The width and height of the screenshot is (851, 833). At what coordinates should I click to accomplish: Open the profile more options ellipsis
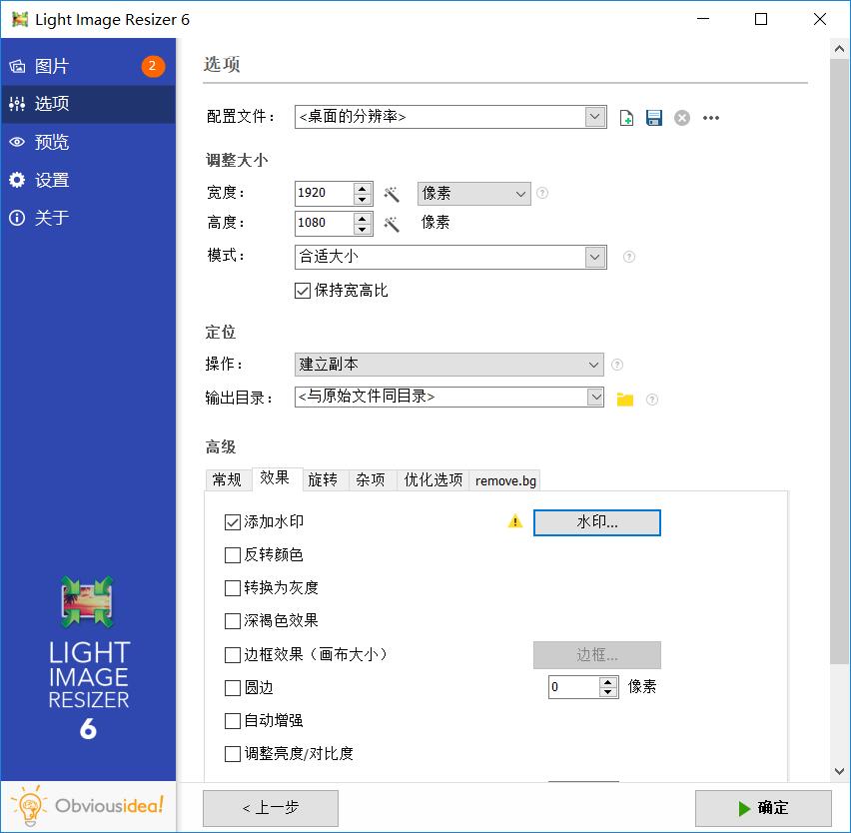711,118
